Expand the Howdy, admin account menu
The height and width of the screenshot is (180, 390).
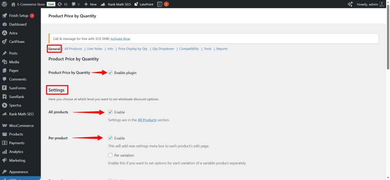click(369, 4)
